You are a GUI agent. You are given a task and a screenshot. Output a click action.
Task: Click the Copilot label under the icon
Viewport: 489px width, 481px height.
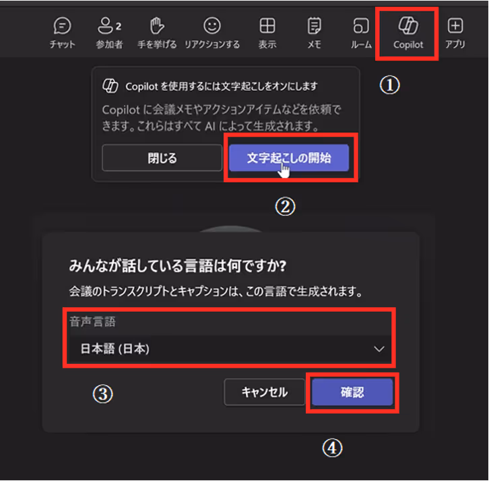pyautogui.click(x=408, y=44)
